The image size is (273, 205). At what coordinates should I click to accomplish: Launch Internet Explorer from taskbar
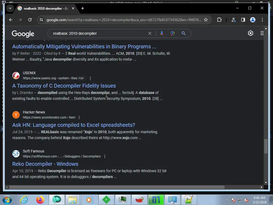click(x=24, y=200)
